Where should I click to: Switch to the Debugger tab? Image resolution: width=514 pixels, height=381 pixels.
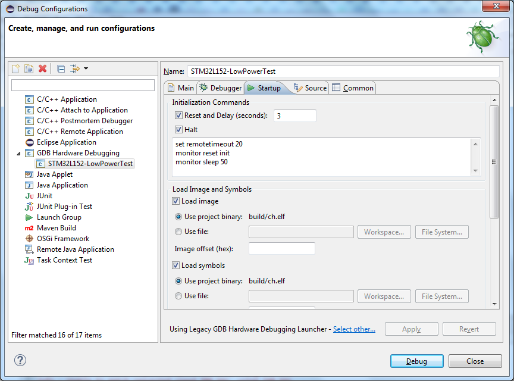click(220, 88)
